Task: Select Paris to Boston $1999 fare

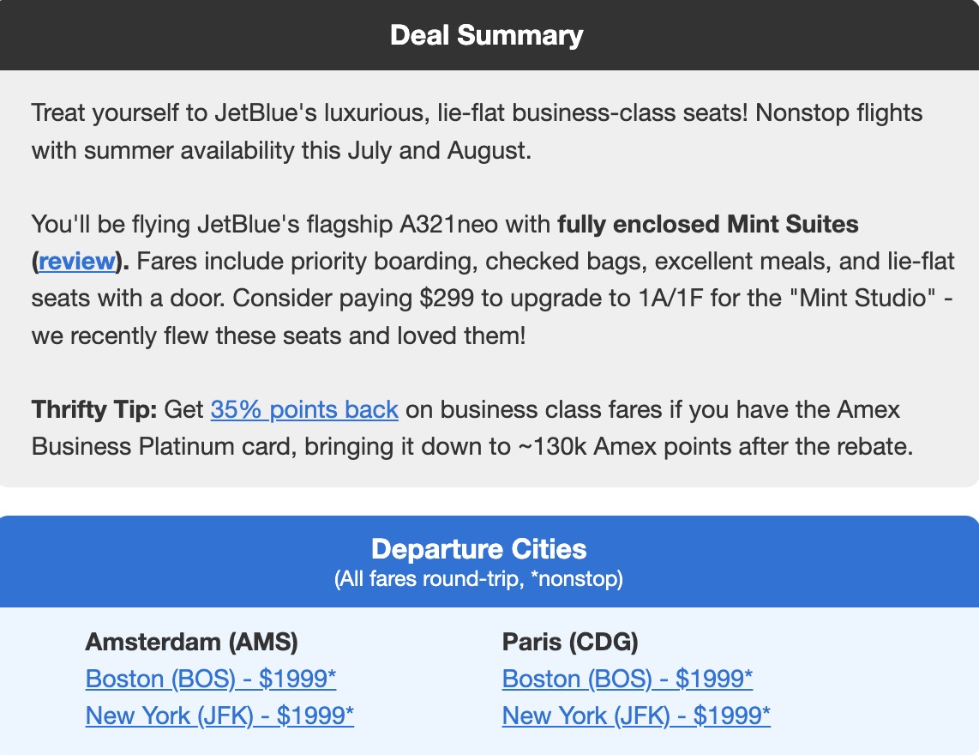Action: [628, 679]
